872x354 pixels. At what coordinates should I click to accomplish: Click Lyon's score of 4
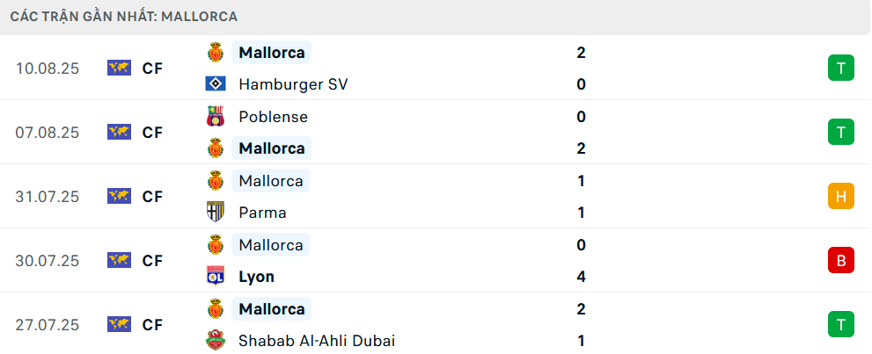point(581,277)
